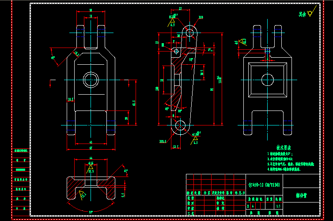Screen dimensions: 333x221
Task: Select the 1:1 scale value in title block
Action: (x=277, y=205)
